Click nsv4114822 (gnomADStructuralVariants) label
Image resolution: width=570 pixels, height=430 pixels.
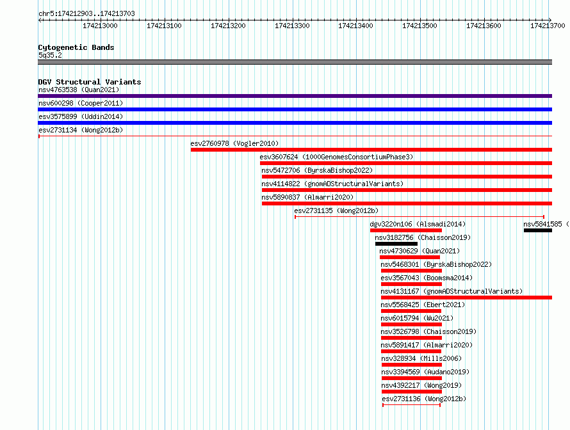click(332, 184)
